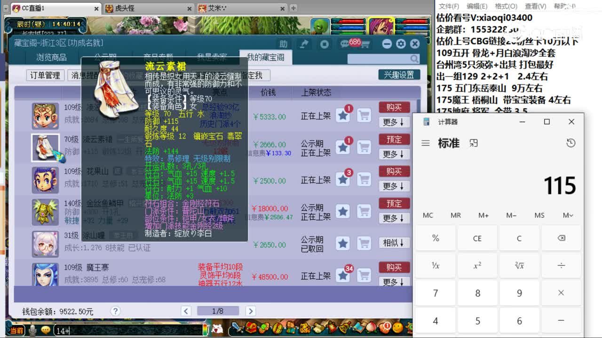Open a new browser tab plus button
This screenshot has height=338, width=602.
coord(293,8)
